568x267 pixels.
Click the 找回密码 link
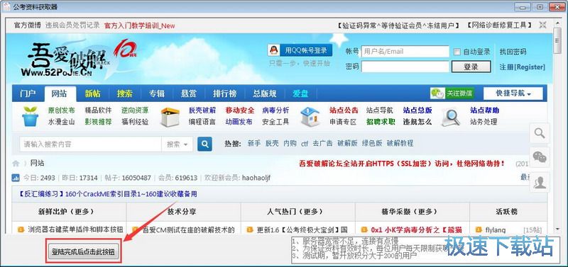coord(513,52)
